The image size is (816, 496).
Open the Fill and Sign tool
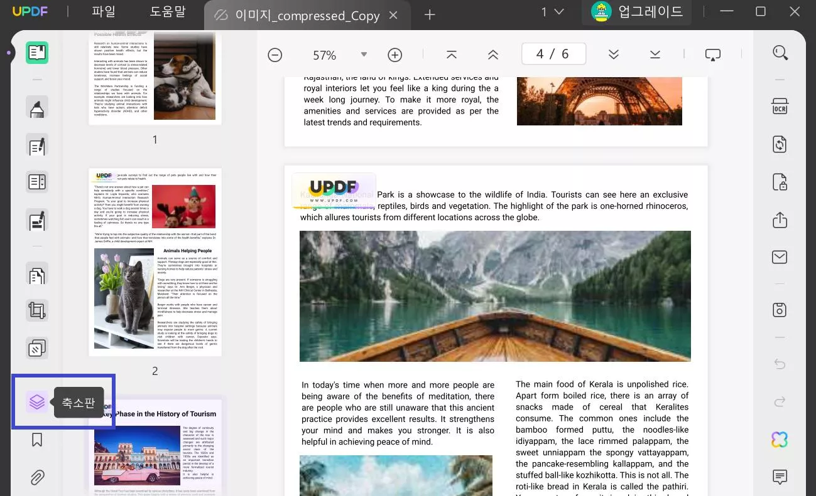tap(37, 220)
